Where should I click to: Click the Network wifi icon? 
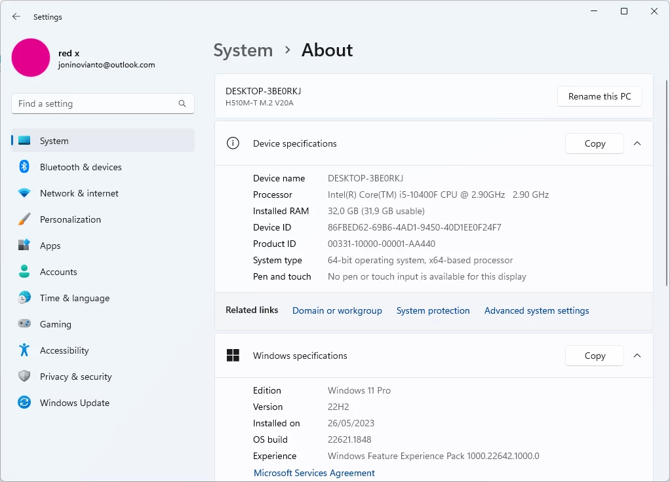[24, 193]
